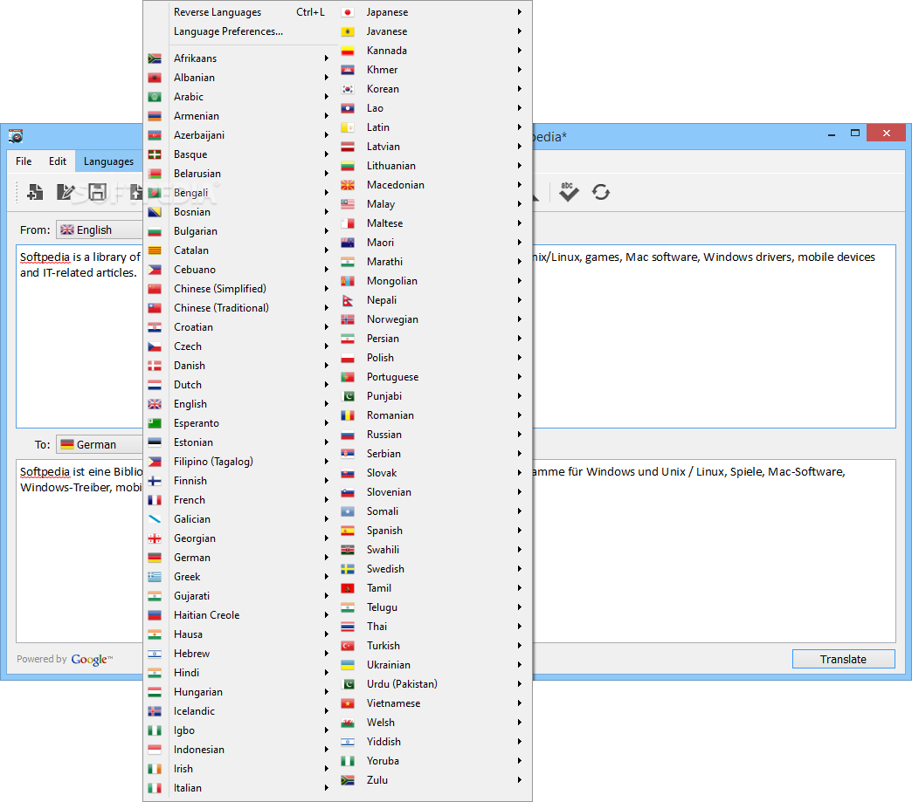Image resolution: width=912 pixels, height=802 pixels.
Task: Click the Powered by Google logo
Action: pyautogui.click(x=65, y=659)
